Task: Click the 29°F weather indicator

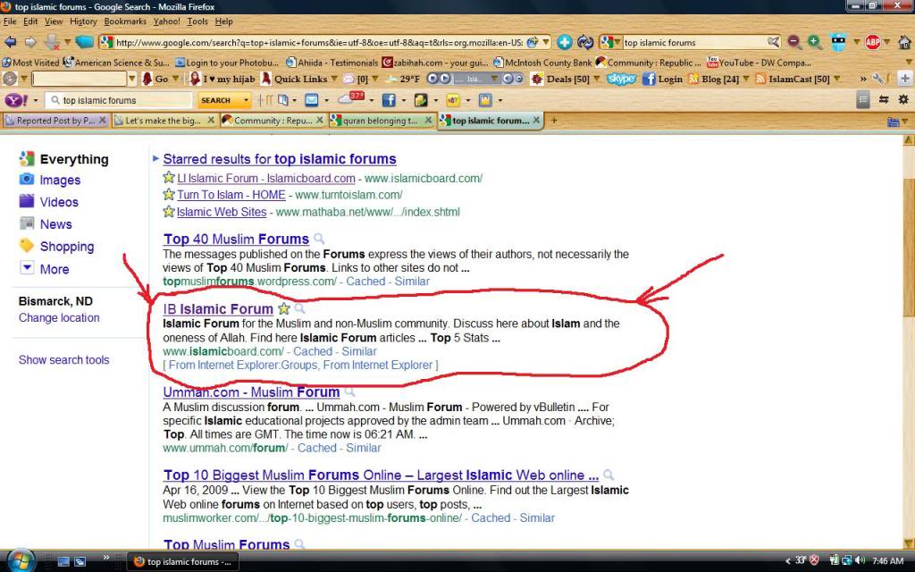Action: 404,79
